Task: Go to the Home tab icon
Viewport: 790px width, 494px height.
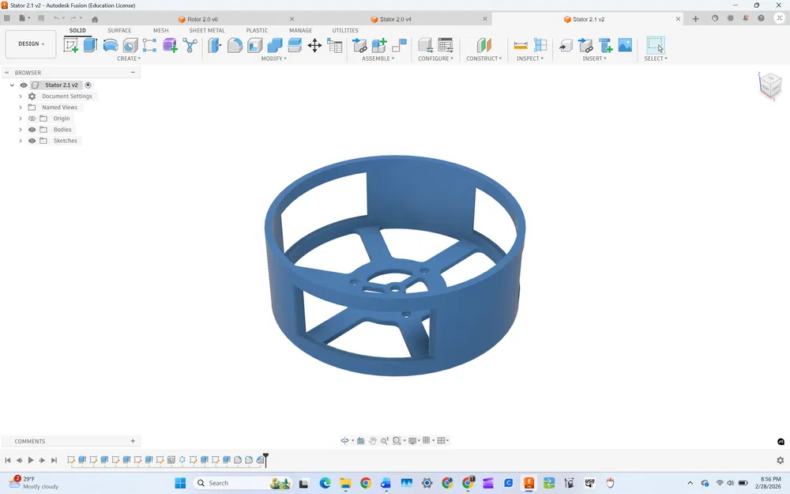Action: click(95, 19)
